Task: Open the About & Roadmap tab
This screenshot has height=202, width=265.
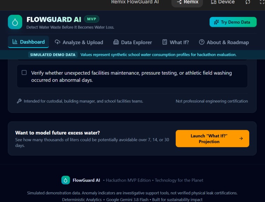Action: click(224, 42)
